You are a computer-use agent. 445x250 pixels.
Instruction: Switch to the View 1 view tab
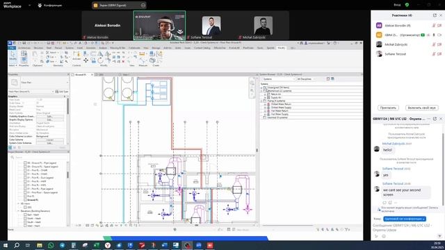pos(126,74)
